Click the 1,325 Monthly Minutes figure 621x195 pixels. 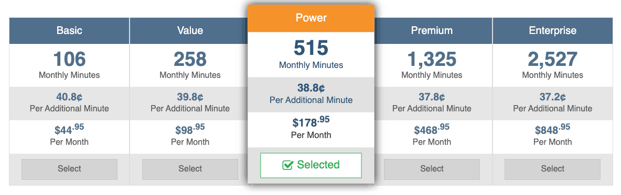tap(432, 59)
